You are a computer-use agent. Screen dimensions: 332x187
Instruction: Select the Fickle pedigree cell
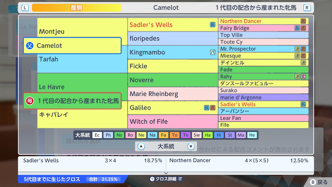(x=173, y=66)
